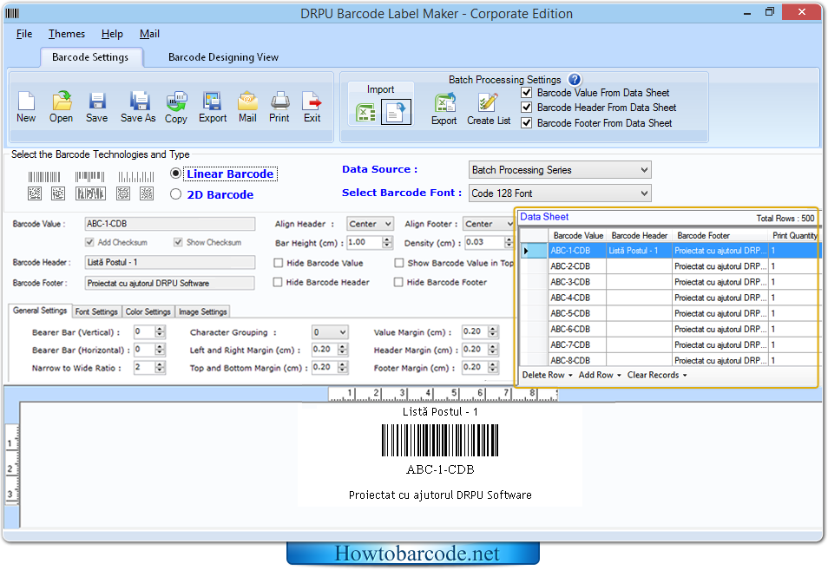The width and height of the screenshot is (828, 570).
Task: Open the File menu
Action: coord(23,34)
